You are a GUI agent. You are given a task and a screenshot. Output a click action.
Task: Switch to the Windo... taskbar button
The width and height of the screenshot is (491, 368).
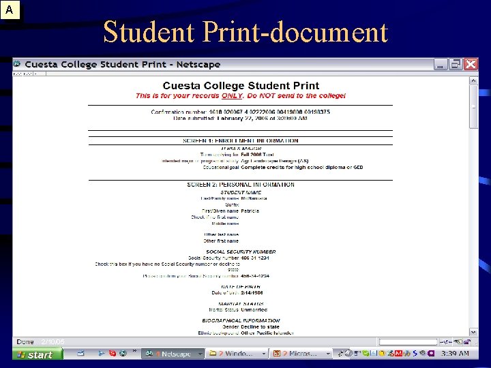[x=237, y=354]
